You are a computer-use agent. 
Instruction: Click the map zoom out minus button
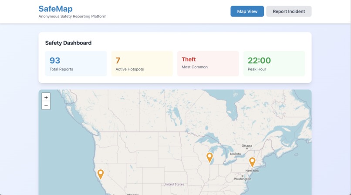(46, 105)
